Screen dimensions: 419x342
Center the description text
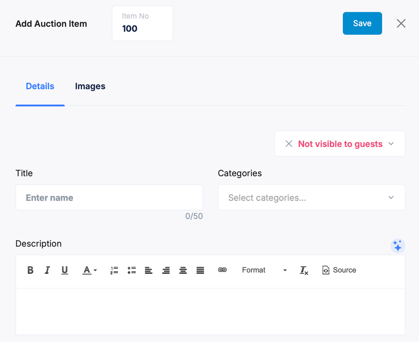tap(183, 270)
